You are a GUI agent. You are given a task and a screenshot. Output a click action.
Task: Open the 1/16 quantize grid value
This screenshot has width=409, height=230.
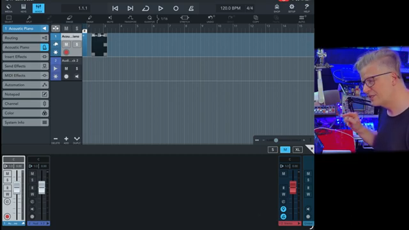(164, 19)
